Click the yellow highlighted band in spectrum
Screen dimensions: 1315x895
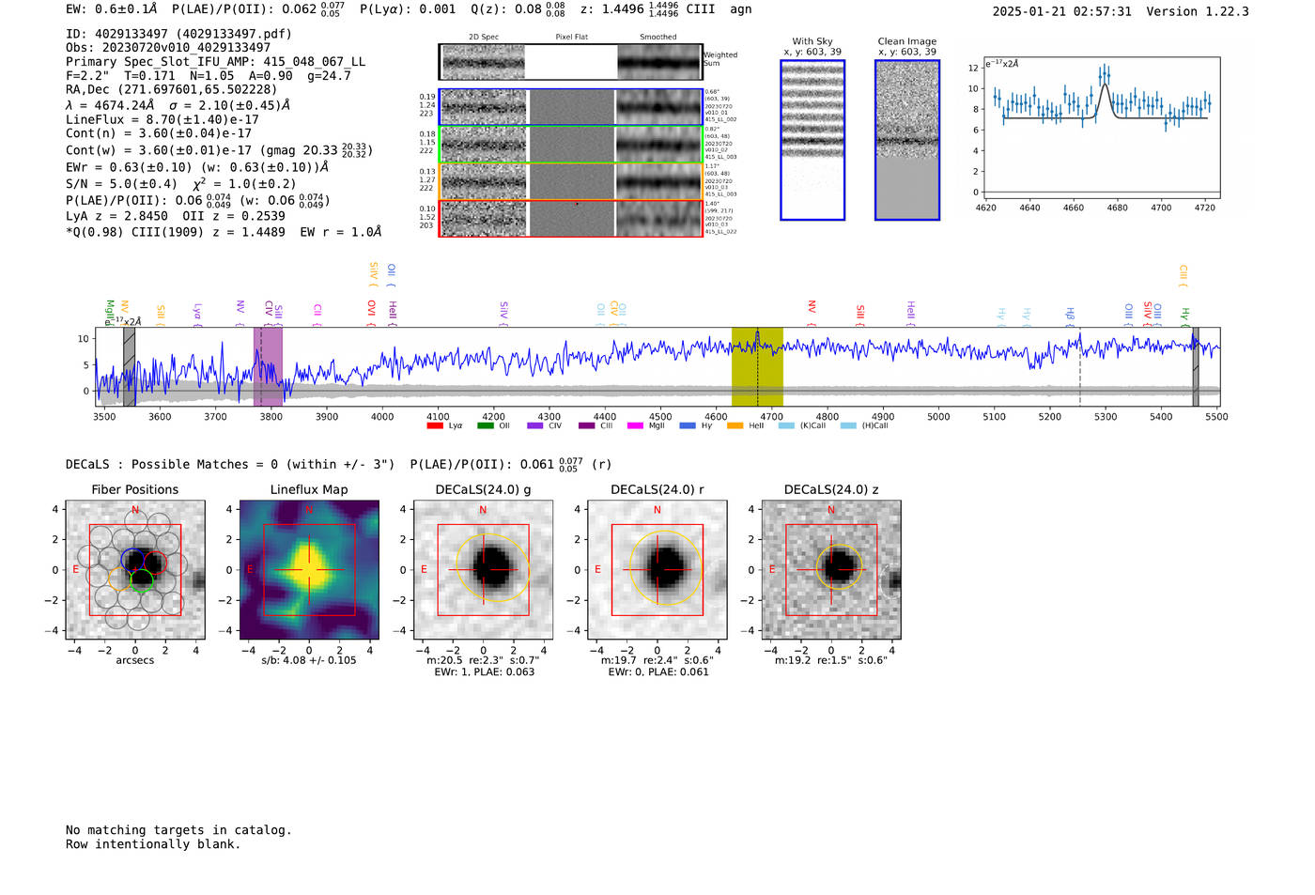(x=757, y=366)
